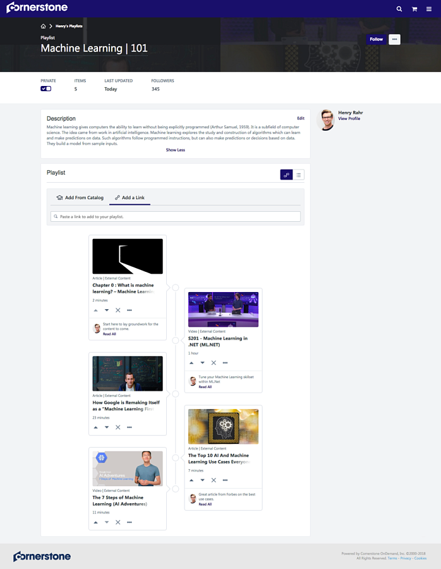The image size is (441, 569).
Task: Remove The 7 Steps of Machine Learning
Action: [118, 523]
